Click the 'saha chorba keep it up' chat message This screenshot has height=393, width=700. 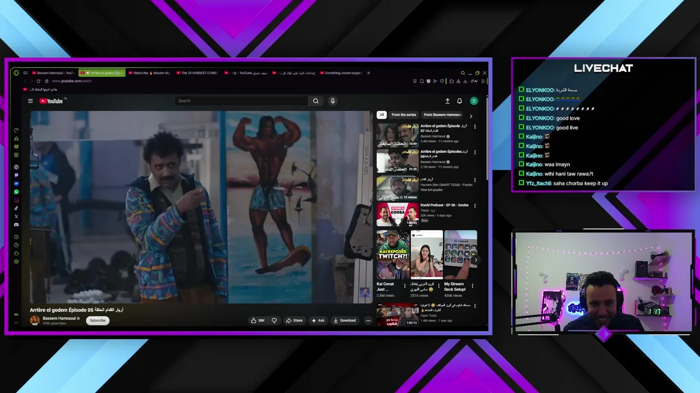click(580, 183)
